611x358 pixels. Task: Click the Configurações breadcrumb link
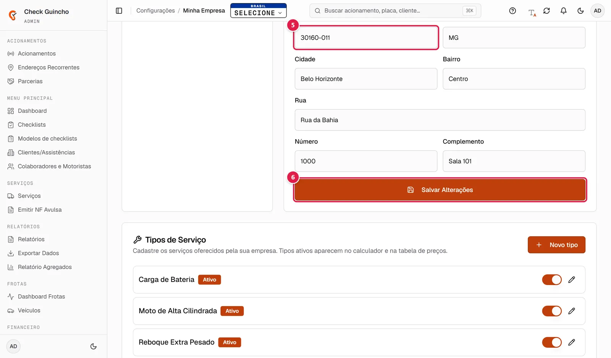[155, 11]
